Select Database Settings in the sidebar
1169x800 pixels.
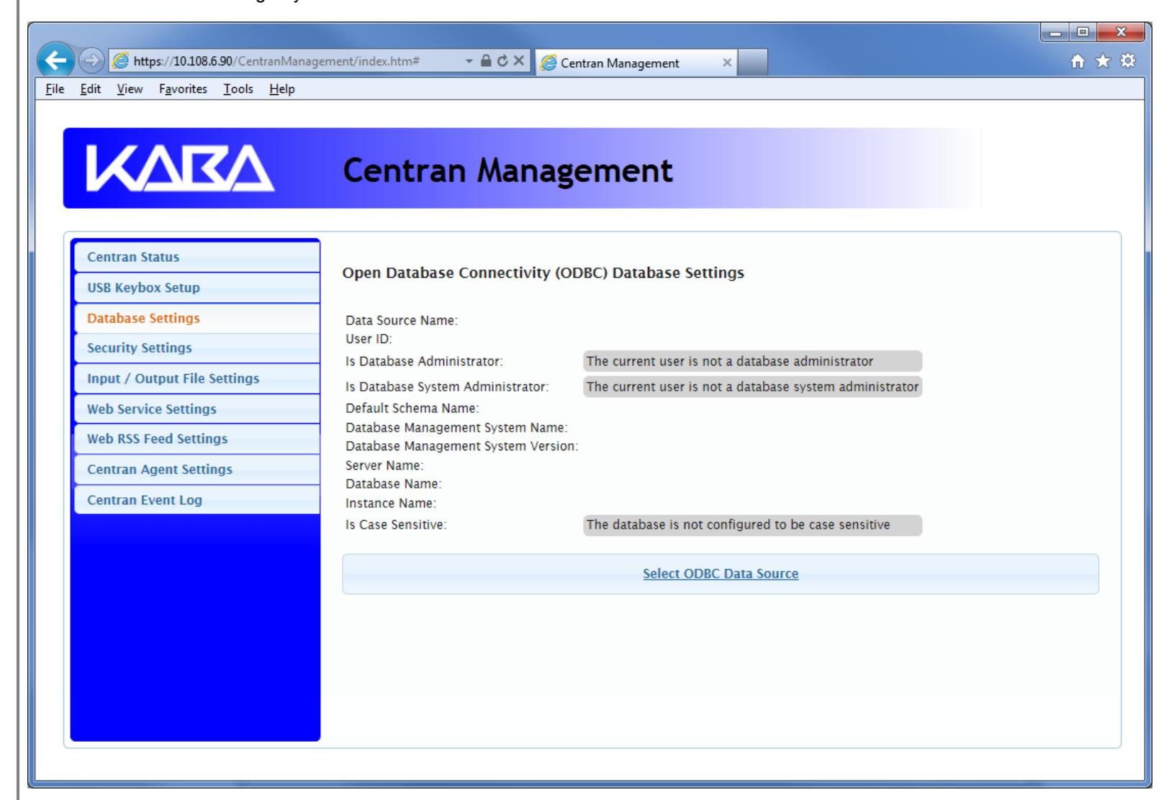(x=197, y=318)
